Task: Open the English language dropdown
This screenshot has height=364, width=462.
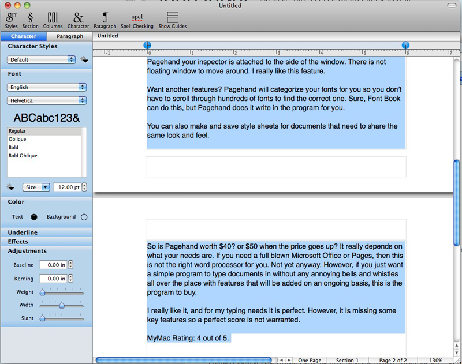Action: 47,87
